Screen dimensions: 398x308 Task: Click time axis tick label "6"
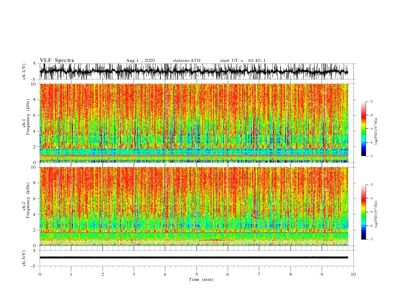click(x=228, y=274)
